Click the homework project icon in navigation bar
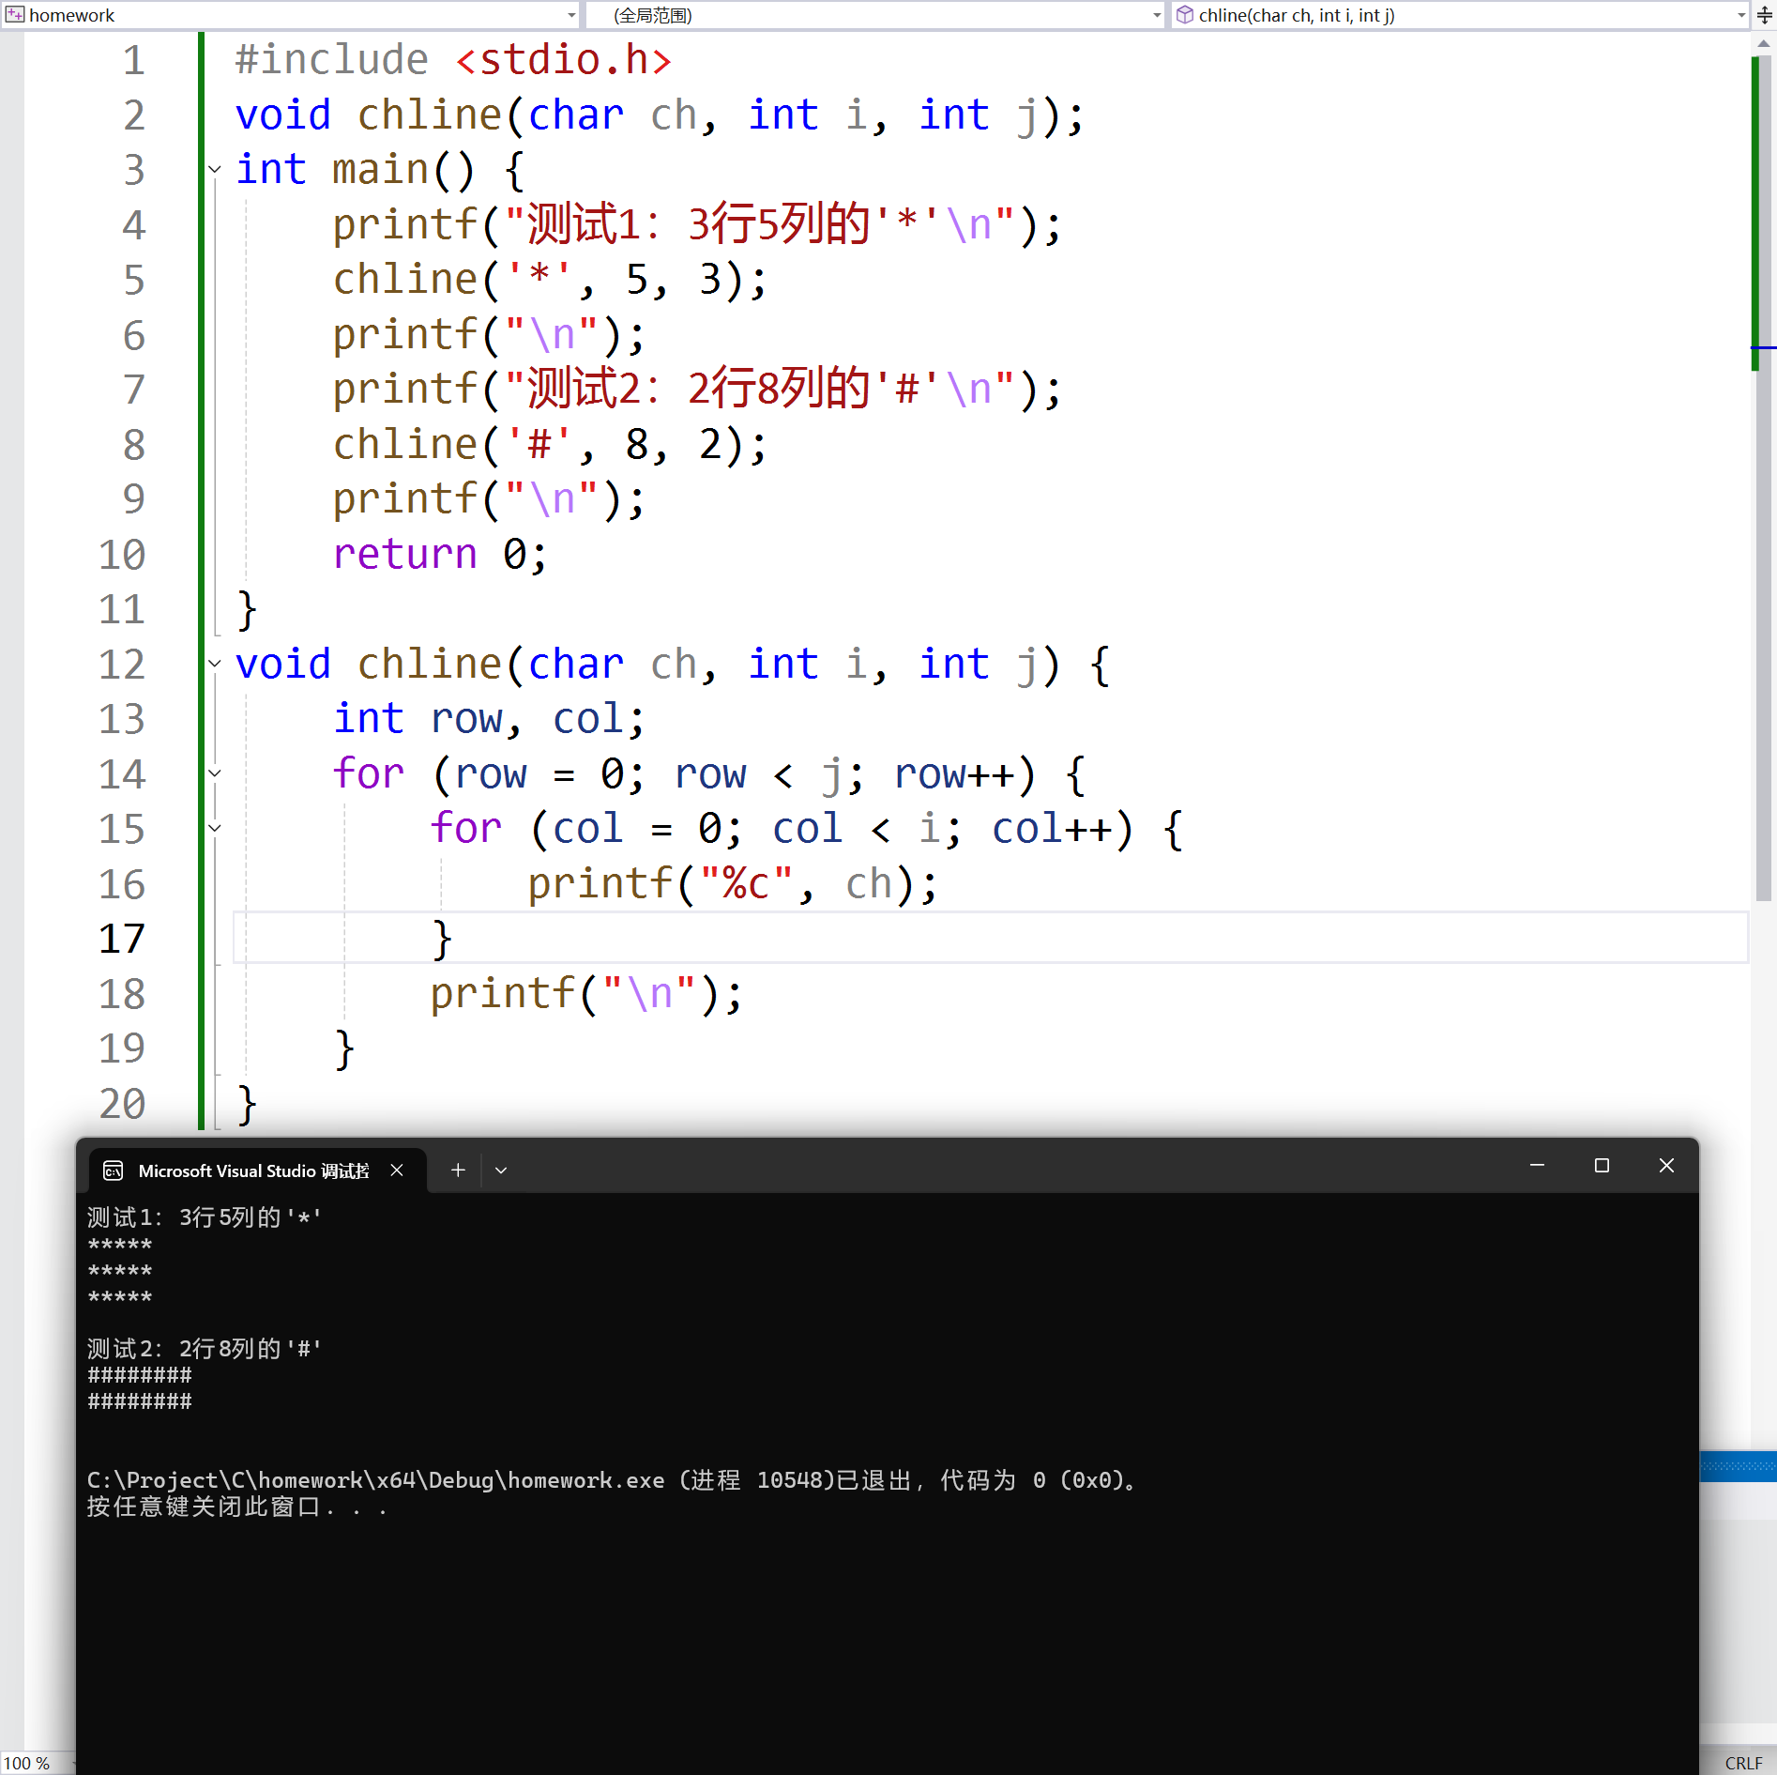 point(14,14)
